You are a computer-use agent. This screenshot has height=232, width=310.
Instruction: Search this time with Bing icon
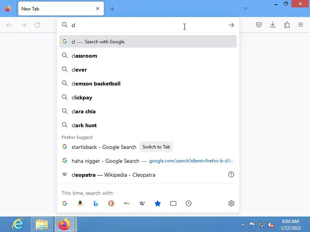[96, 203]
